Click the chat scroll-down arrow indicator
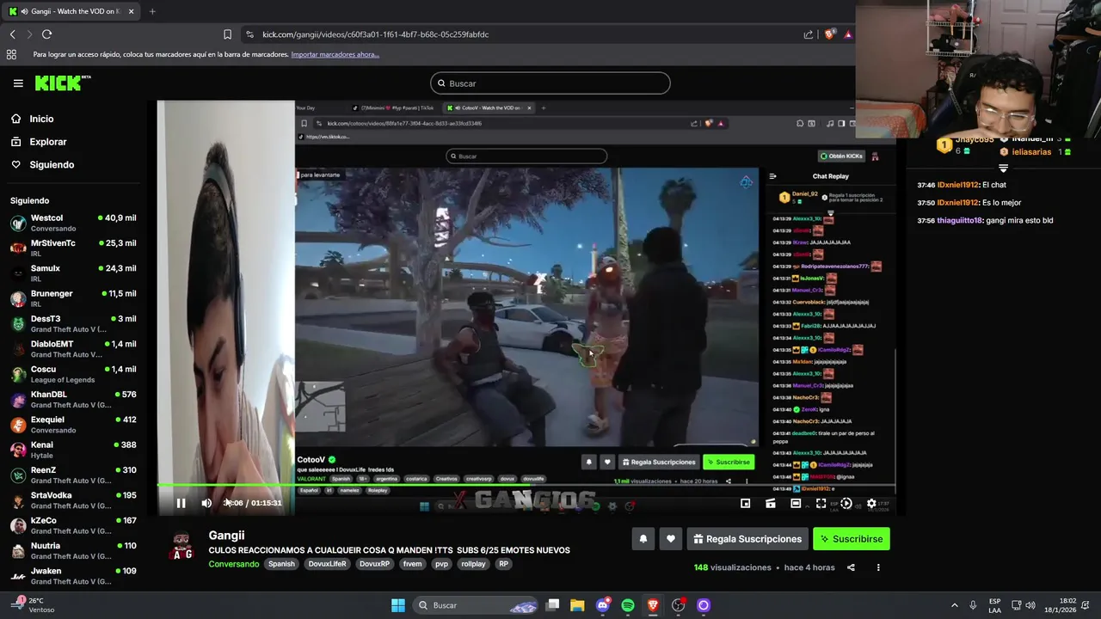Image resolution: width=1101 pixels, height=619 pixels. [1003, 169]
